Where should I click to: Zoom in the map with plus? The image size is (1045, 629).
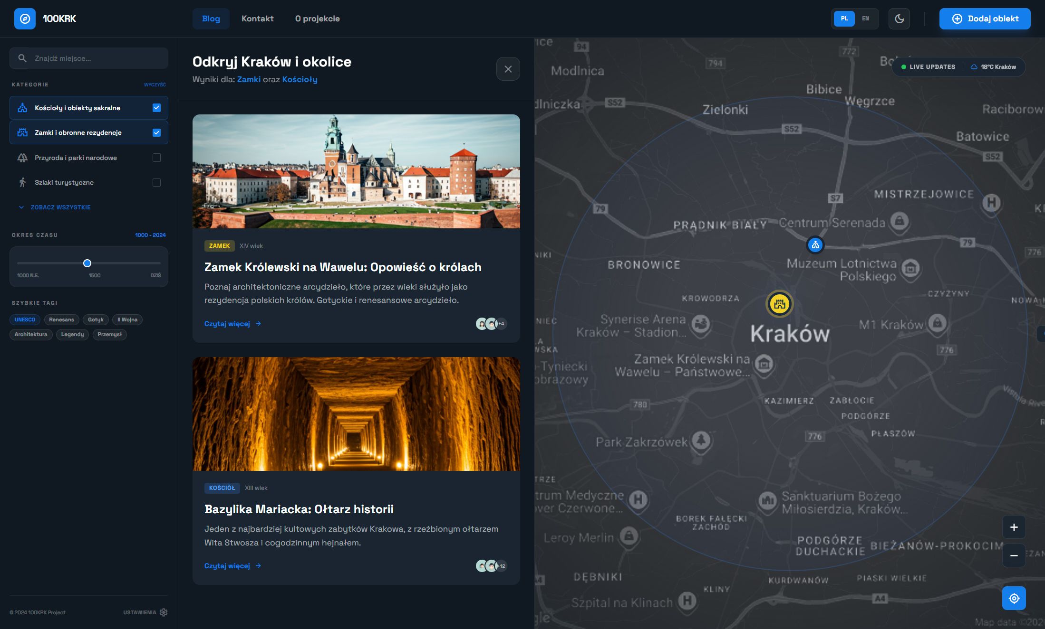pyautogui.click(x=1014, y=527)
